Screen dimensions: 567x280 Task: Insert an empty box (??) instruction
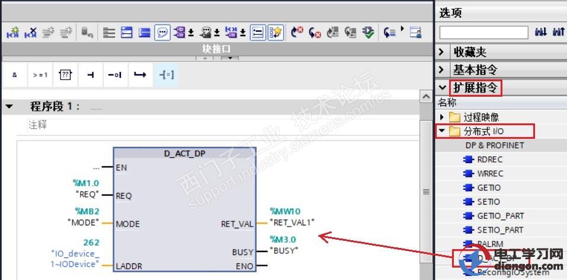pyautogui.click(x=65, y=75)
